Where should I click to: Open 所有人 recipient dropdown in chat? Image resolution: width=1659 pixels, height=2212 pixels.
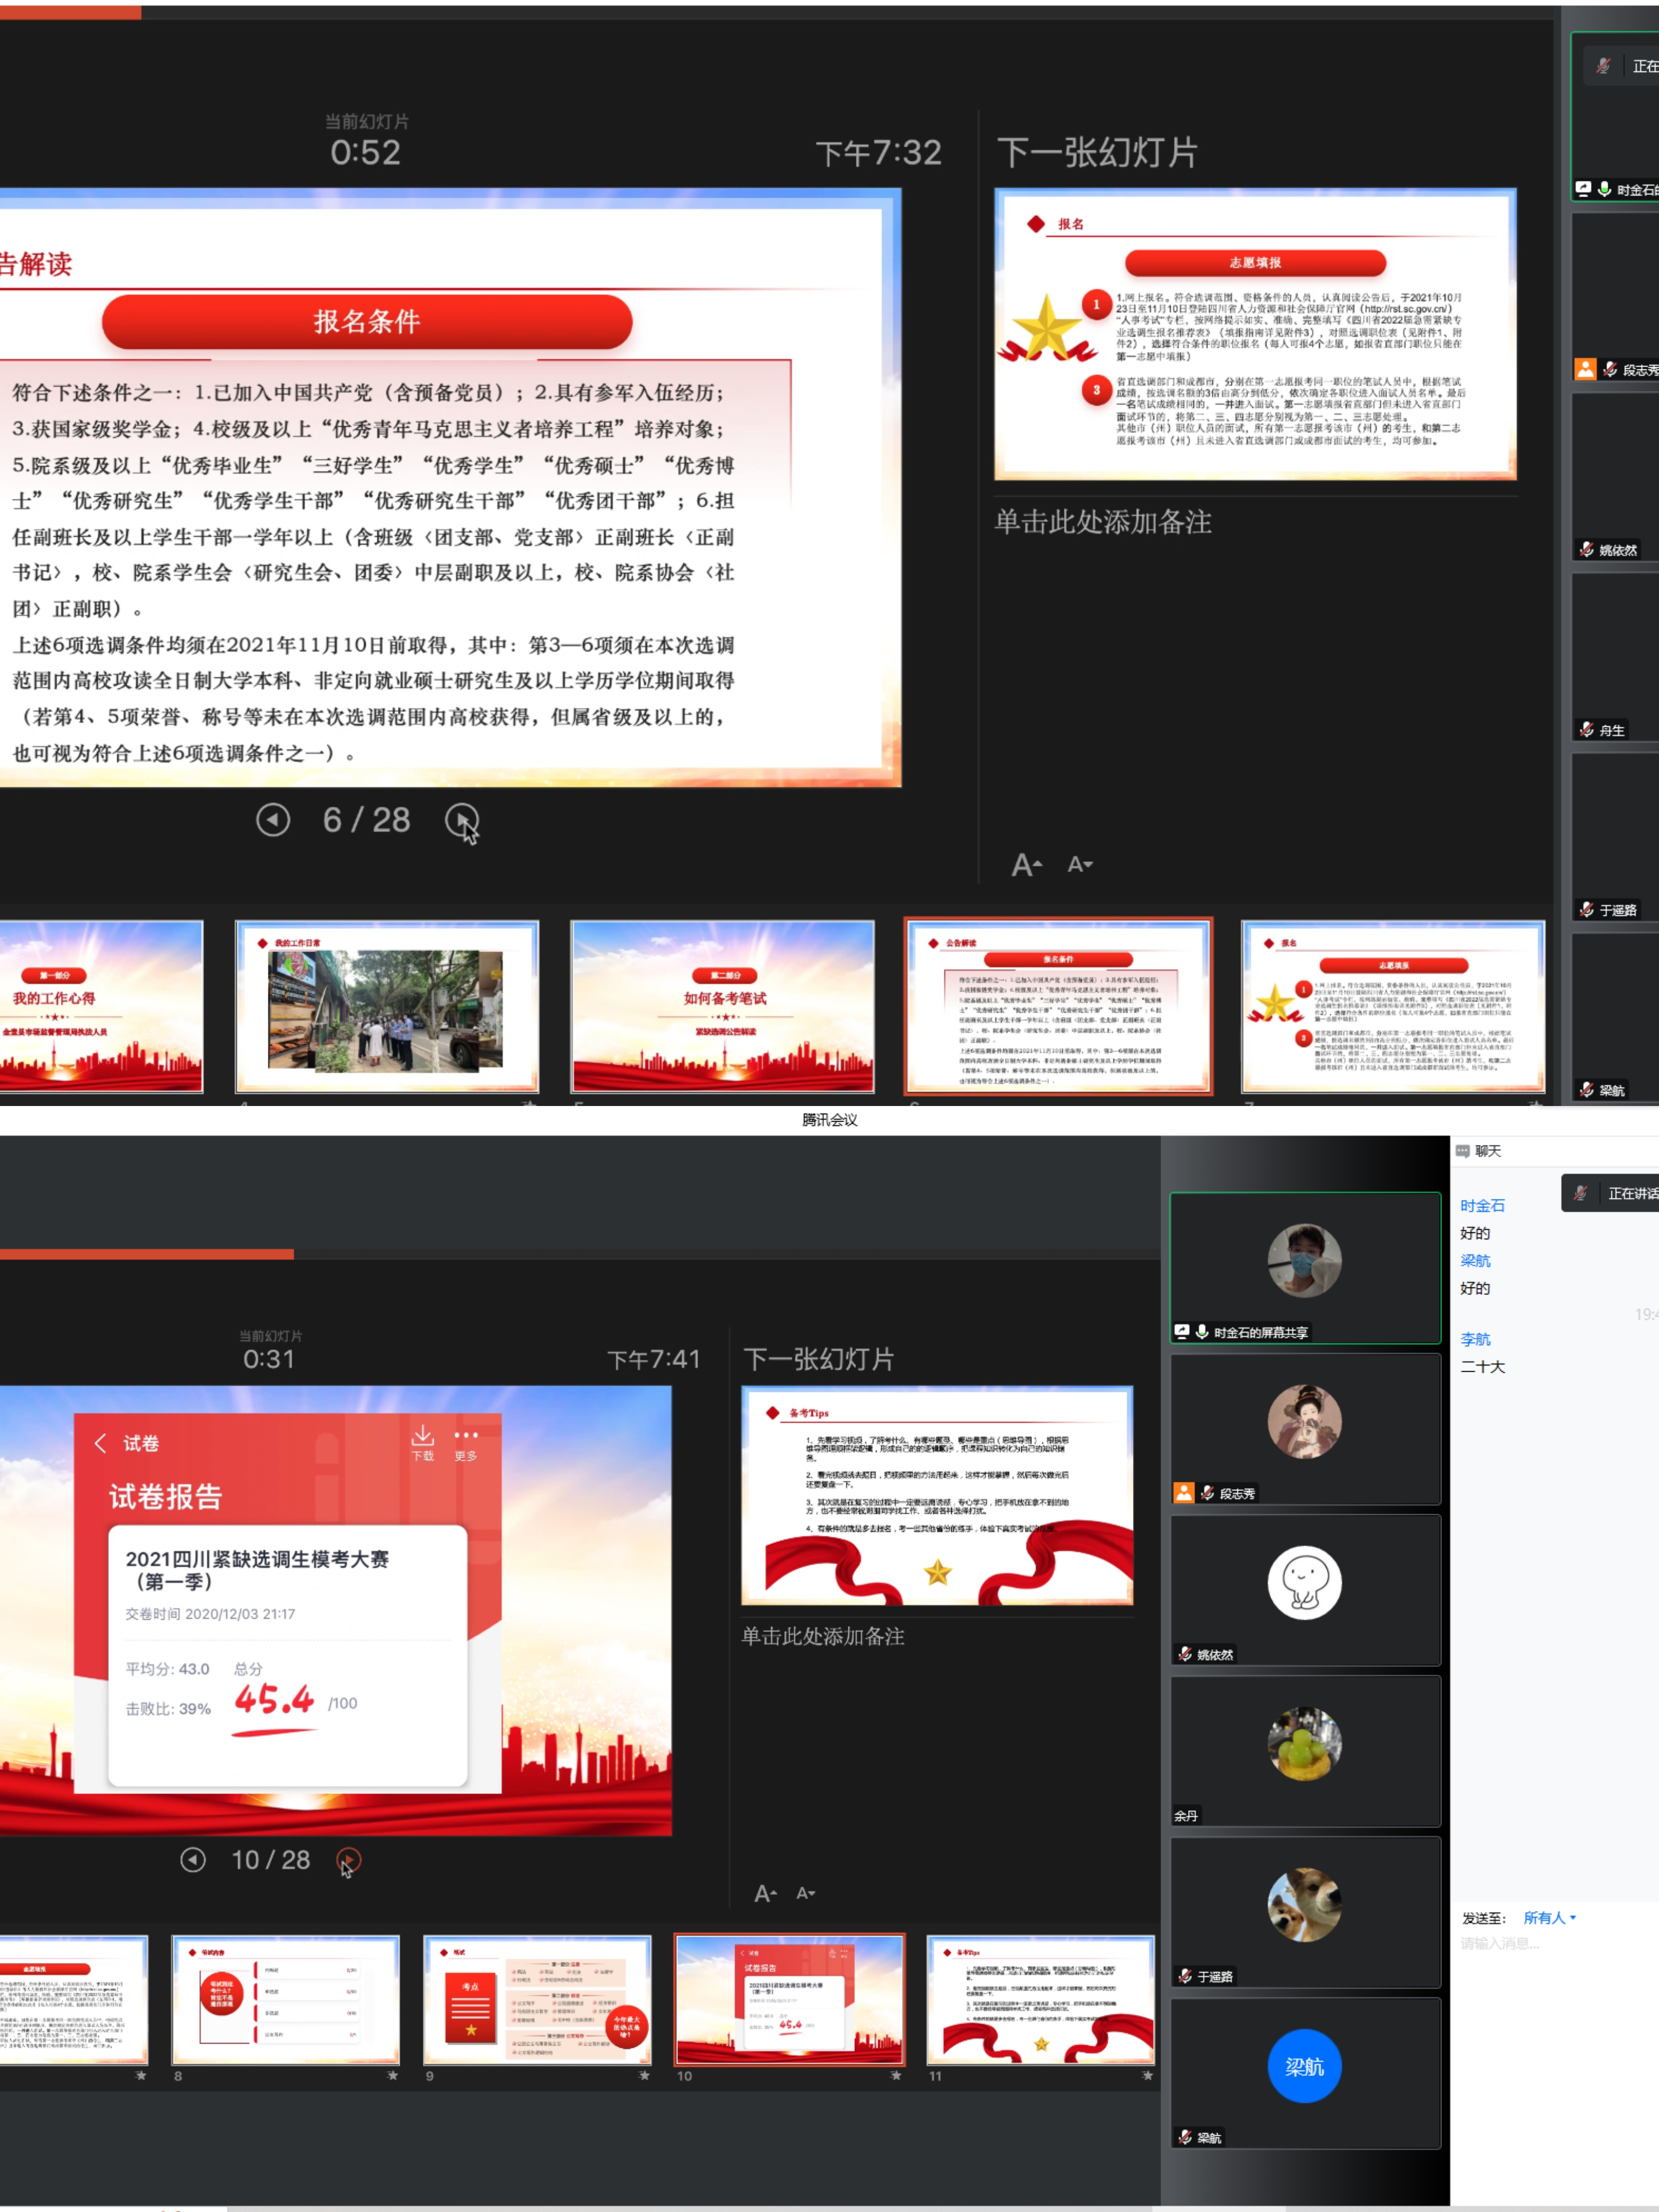point(1549,1918)
